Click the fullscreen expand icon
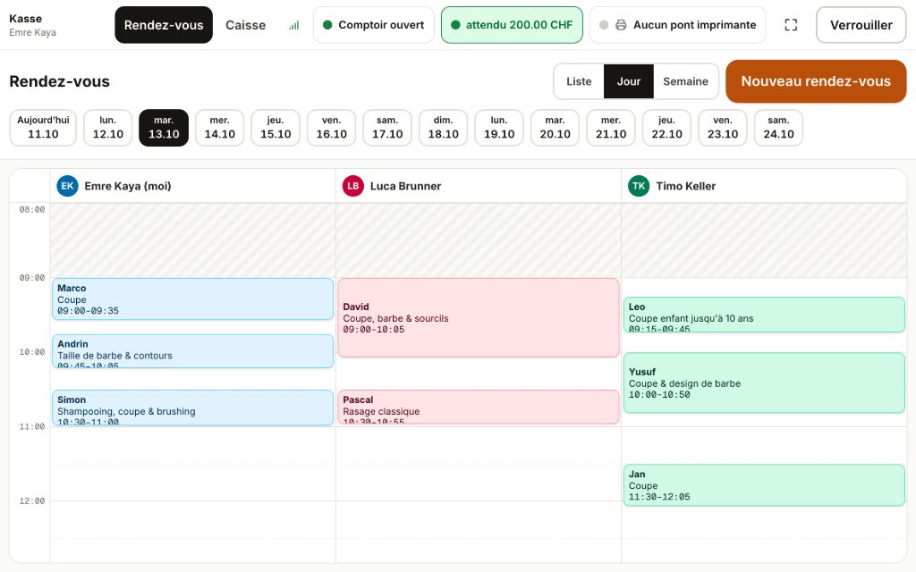 [791, 24]
